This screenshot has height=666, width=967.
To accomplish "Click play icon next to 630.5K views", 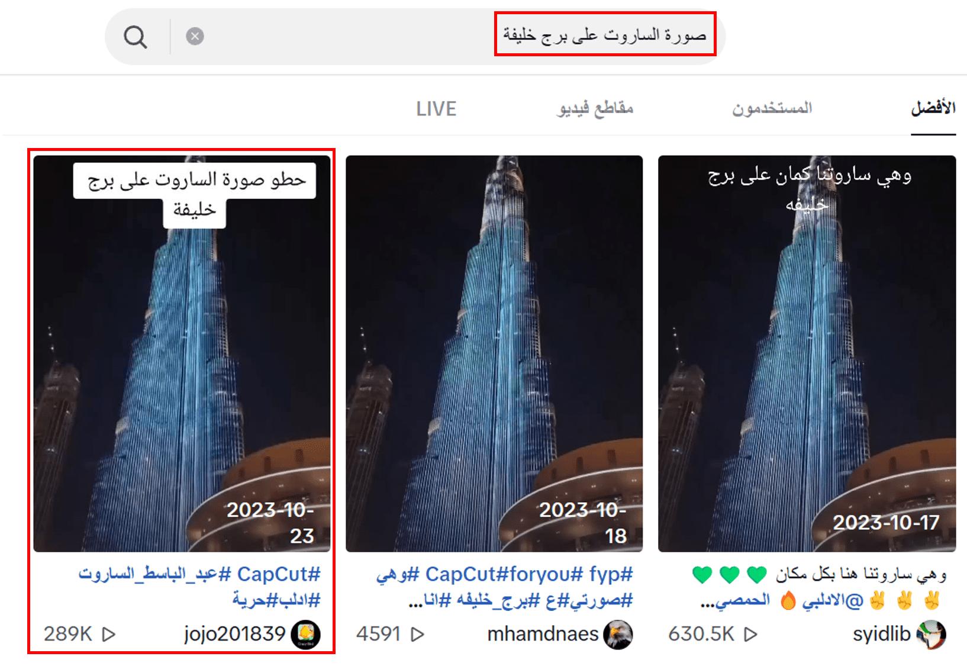I will click(751, 634).
